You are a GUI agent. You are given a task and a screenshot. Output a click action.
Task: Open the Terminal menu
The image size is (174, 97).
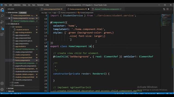coord(40,5)
